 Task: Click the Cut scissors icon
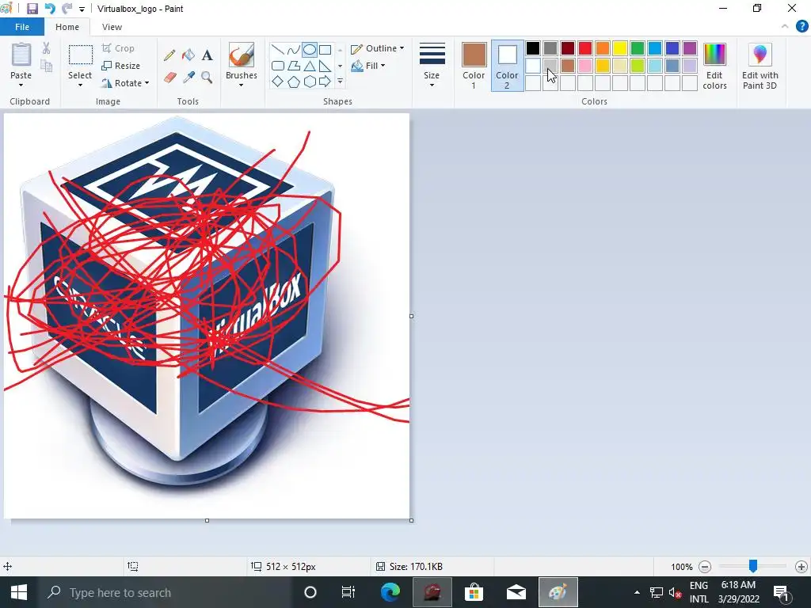tap(46, 48)
